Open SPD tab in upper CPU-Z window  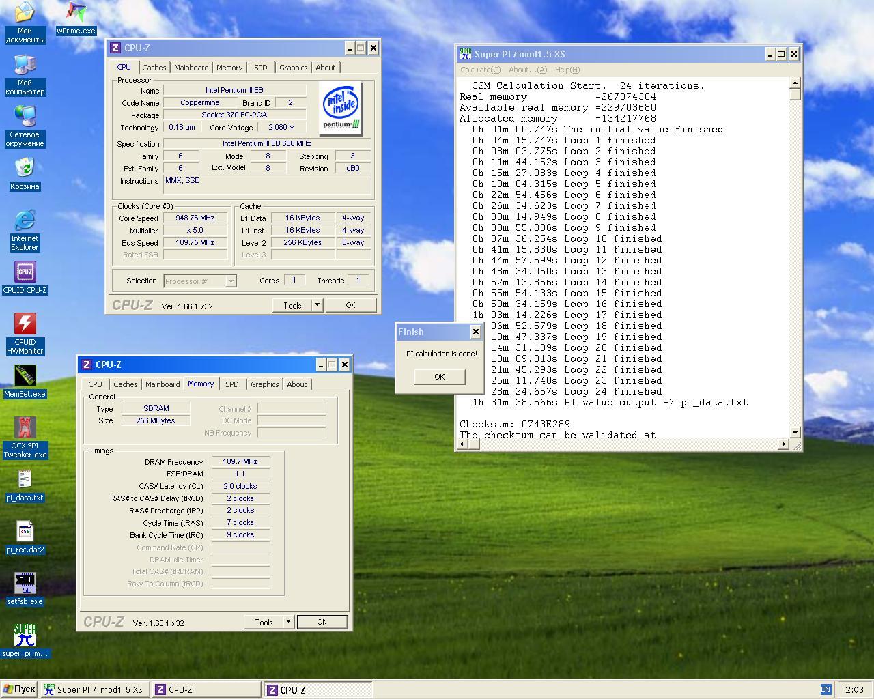tap(261, 68)
